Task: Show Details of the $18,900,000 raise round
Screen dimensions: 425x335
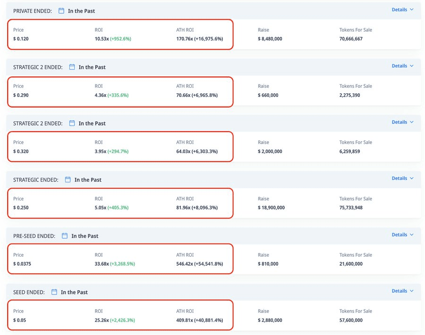Action: 402,178
